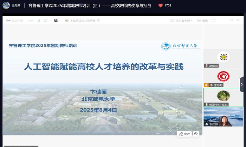Toggle the crossed-out annotation display icon
The width and height of the screenshot is (246, 147).
56,21
